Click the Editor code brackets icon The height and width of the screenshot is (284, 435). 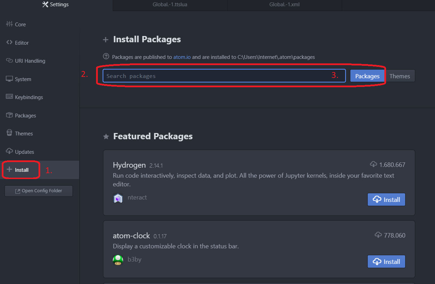click(x=9, y=42)
